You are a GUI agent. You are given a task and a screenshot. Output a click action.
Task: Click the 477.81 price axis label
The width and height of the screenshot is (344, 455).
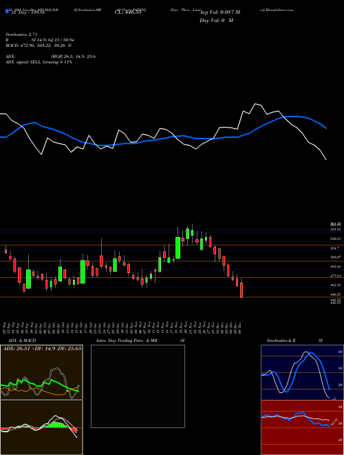pyautogui.click(x=336, y=276)
